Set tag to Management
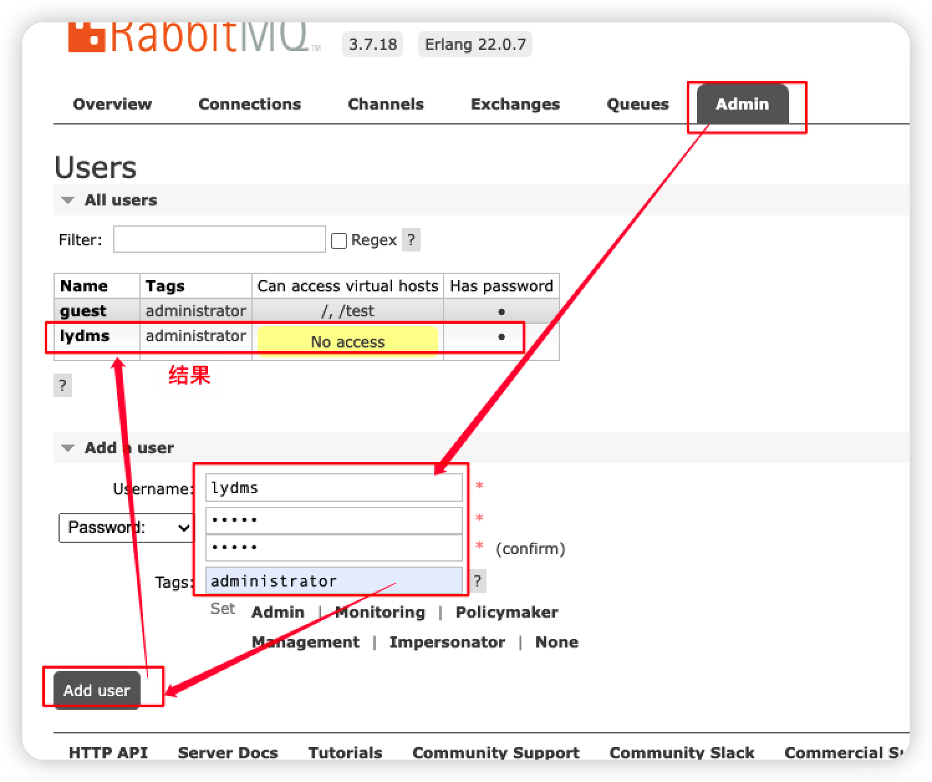Image resolution: width=932 pixels, height=782 pixels. coord(305,642)
